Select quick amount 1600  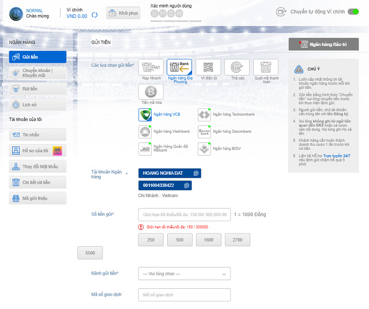[209, 240]
